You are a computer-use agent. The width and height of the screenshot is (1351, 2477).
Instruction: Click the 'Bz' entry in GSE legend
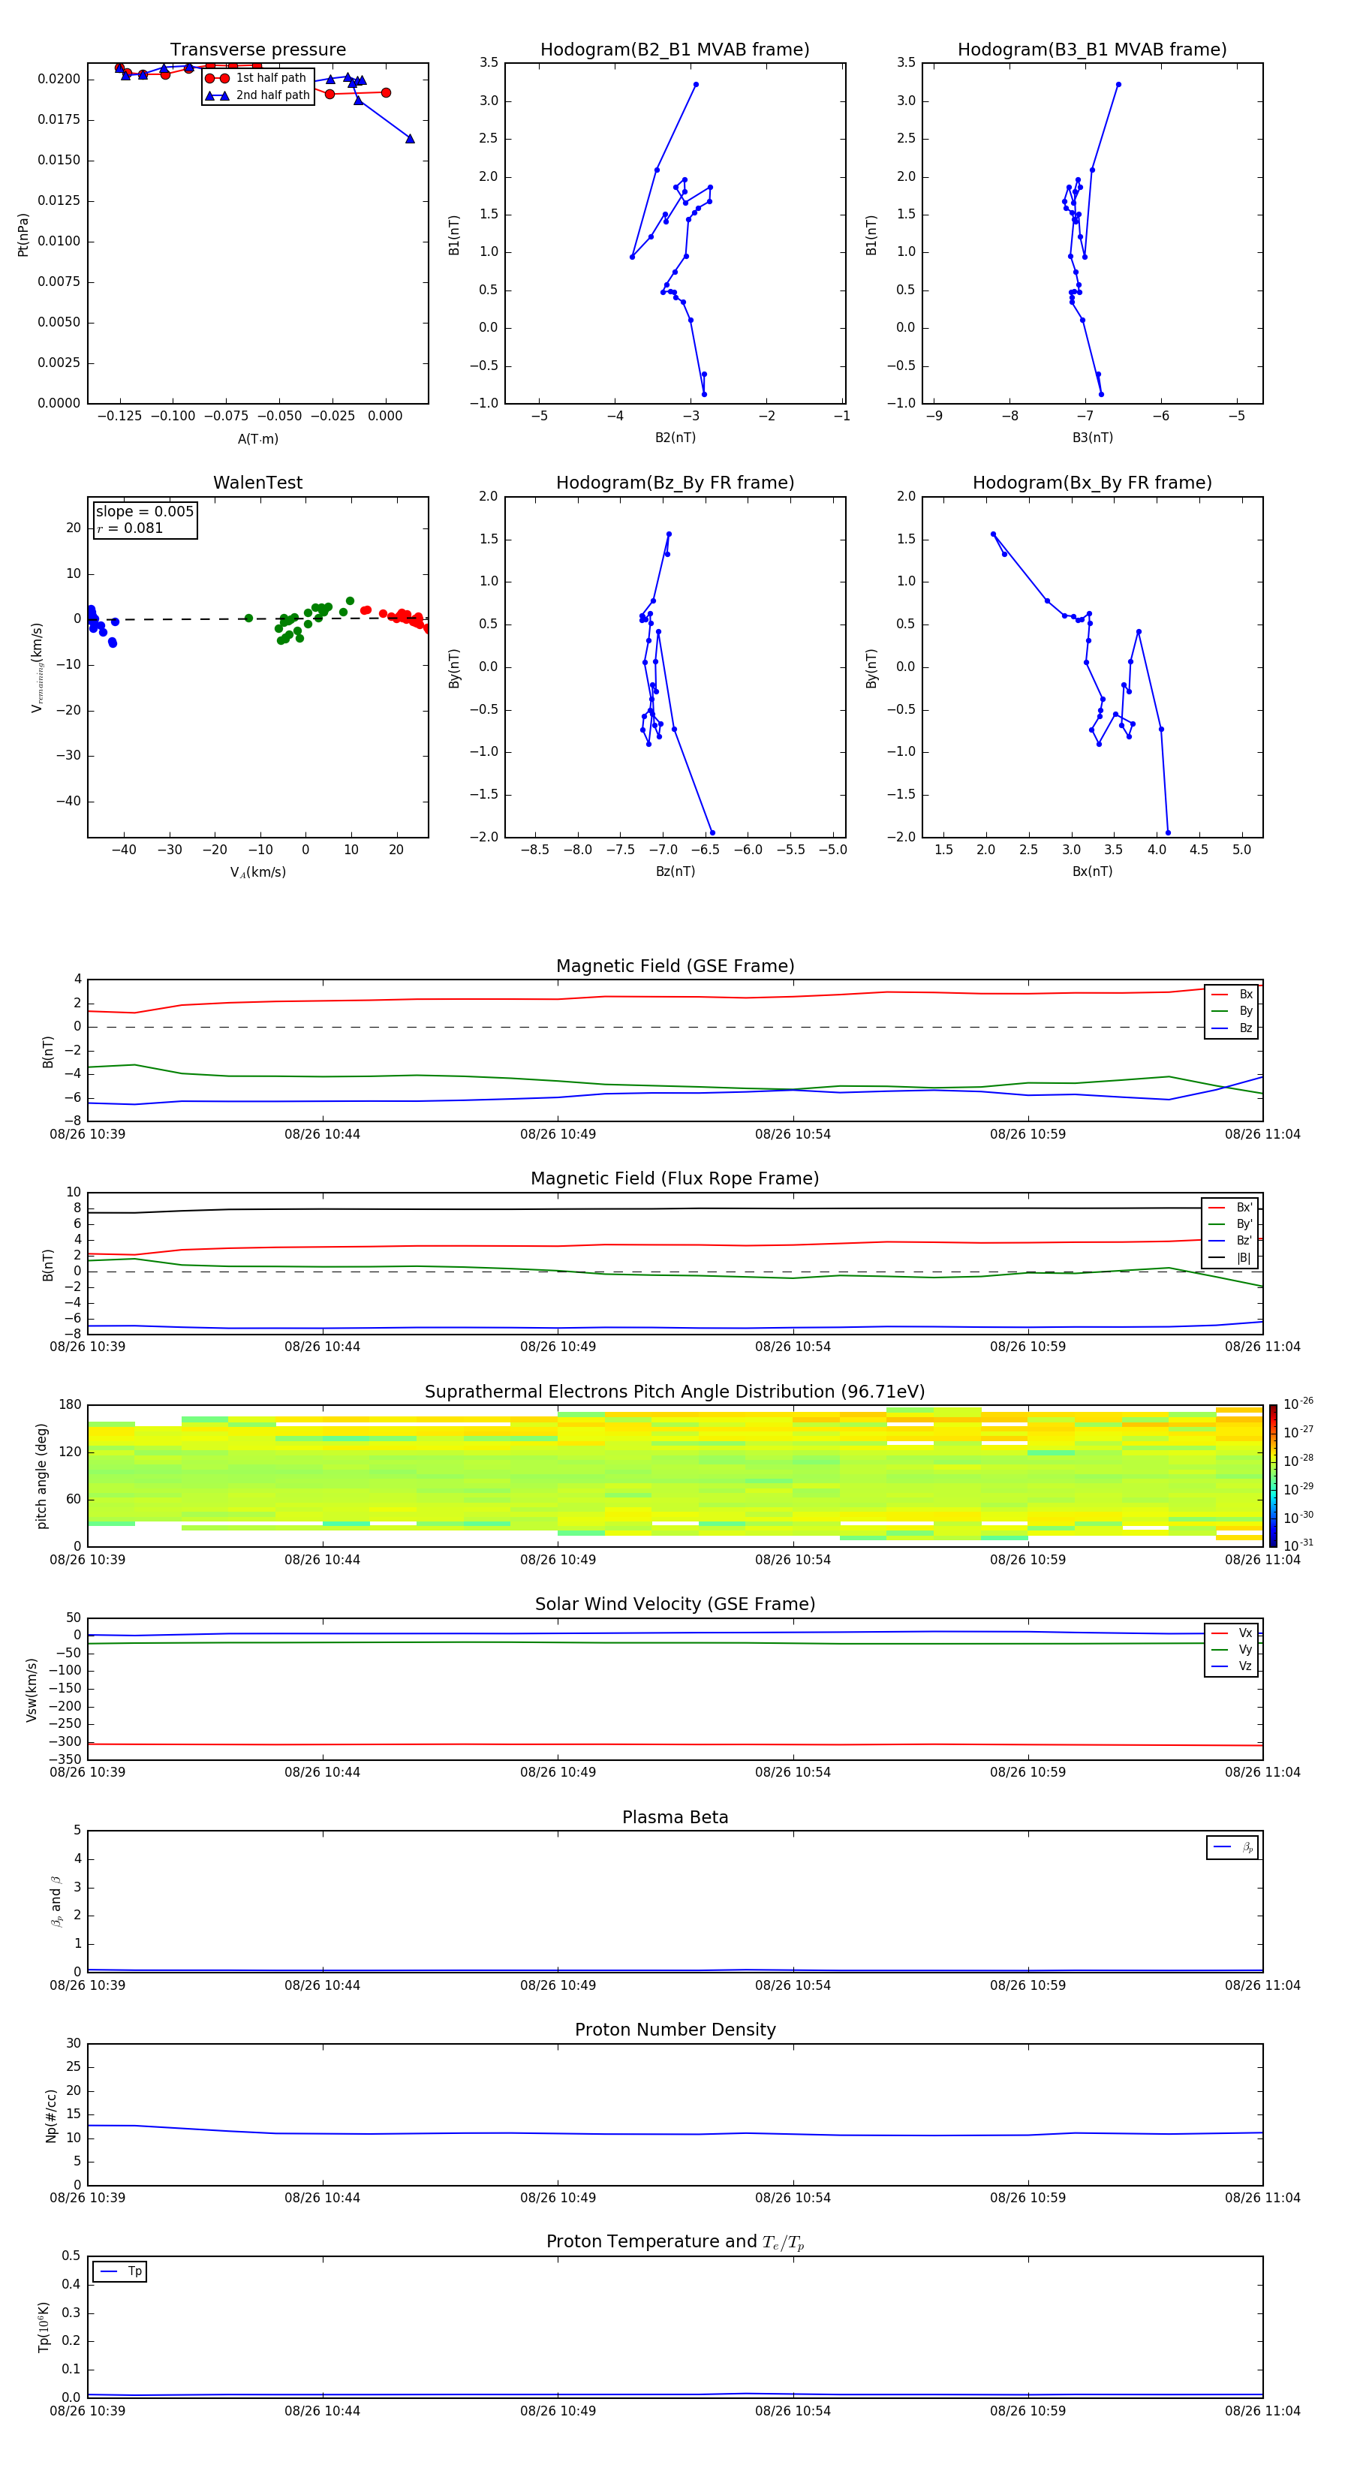point(1232,1028)
